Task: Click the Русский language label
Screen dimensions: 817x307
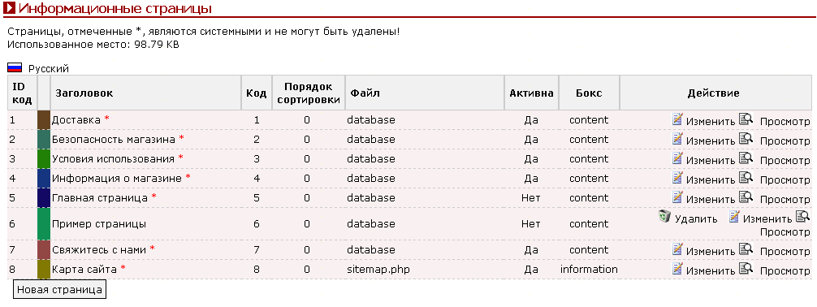Action: (x=49, y=68)
